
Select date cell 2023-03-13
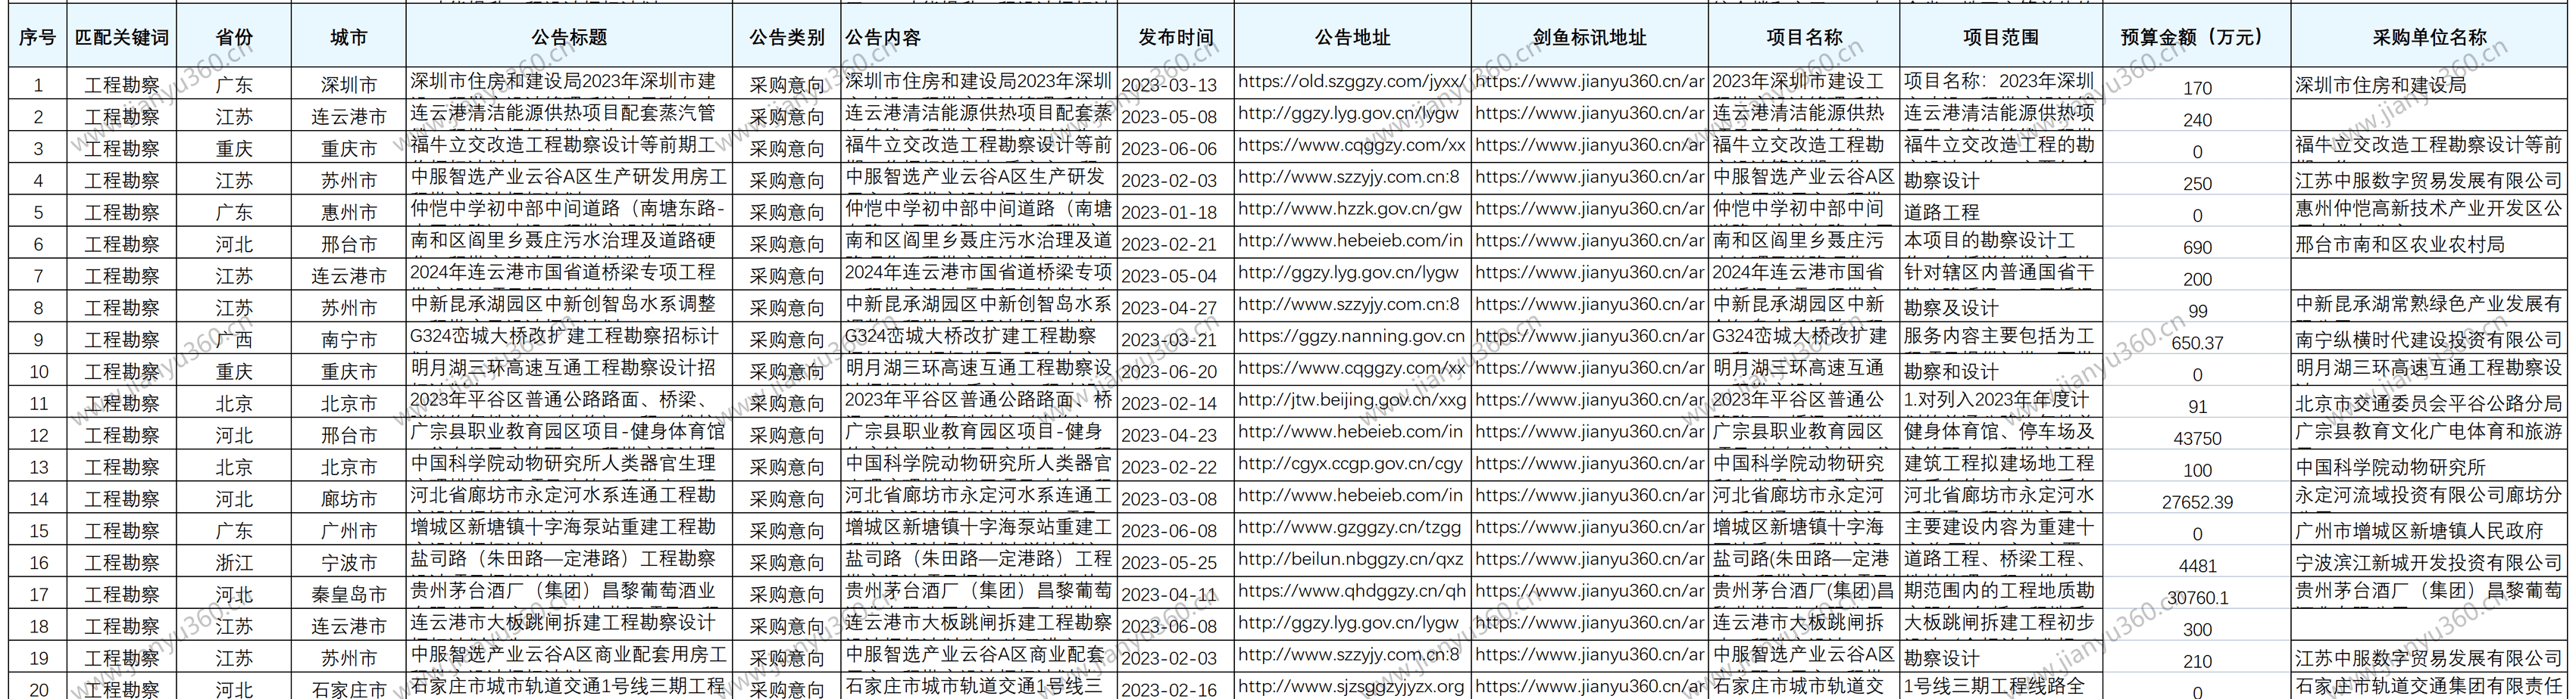pyautogui.click(x=1176, y=85)
